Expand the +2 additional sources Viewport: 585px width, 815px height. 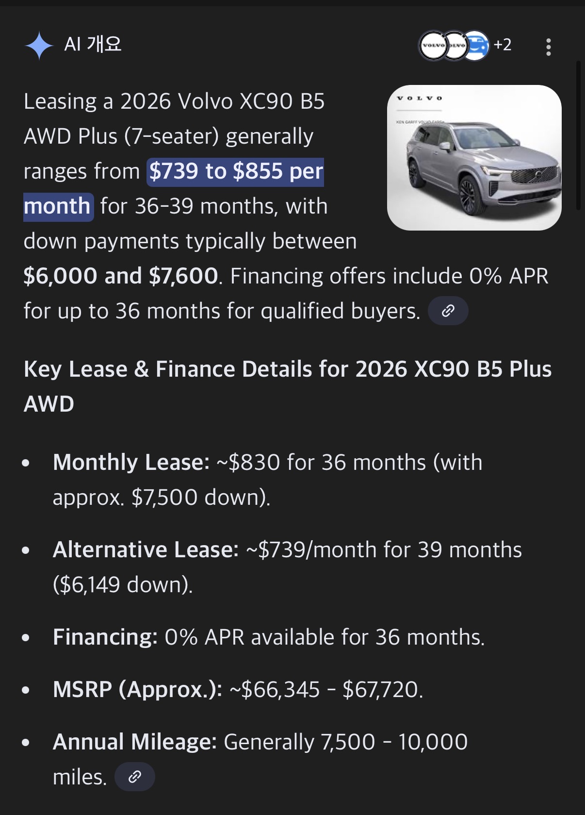point(503,45)
